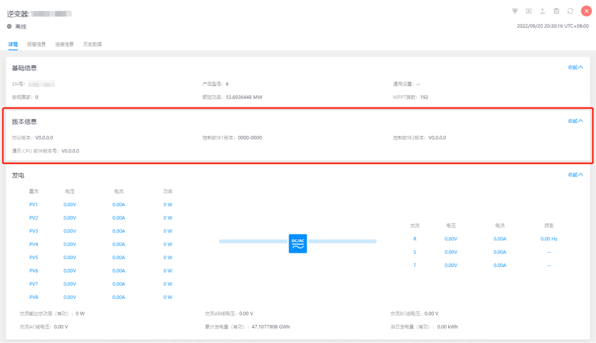Click the blue DC/AC converter icon
Image resolution: width=596 pixels, height=343 pixels.
[x=298, y=244]
